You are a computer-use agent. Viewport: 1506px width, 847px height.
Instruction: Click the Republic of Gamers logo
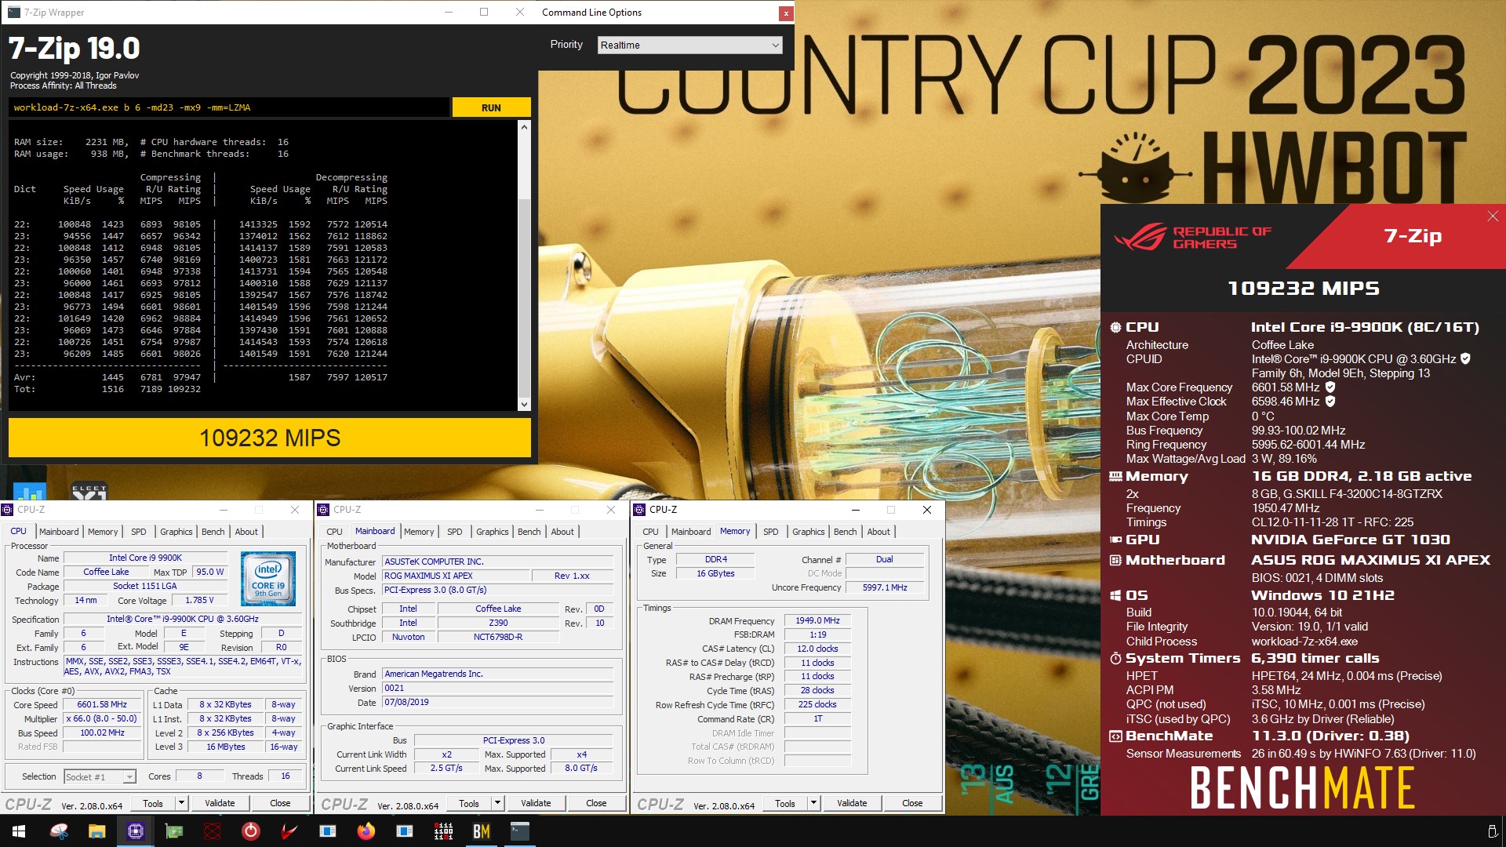point(1193,237)
